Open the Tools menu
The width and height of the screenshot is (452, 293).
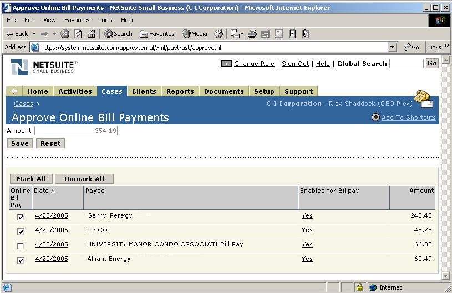pos(105,20)
